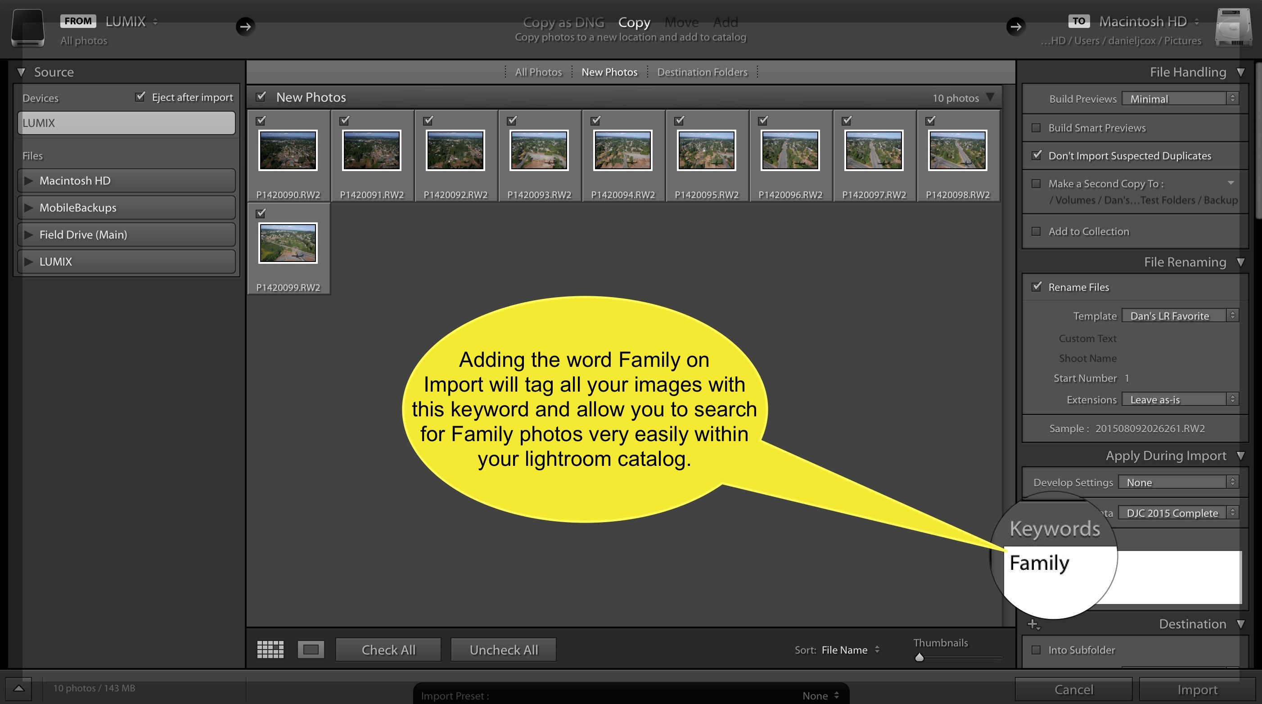Click the Import button
Viewport: 1262px width, 704px height.
tap(1197, 690)
